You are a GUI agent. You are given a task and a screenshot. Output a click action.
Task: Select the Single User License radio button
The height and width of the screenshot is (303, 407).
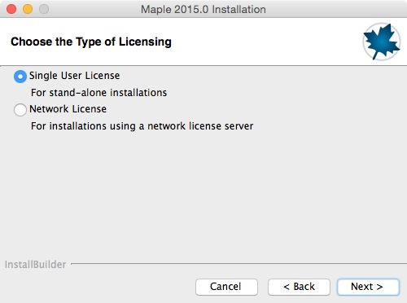(20, 77)
